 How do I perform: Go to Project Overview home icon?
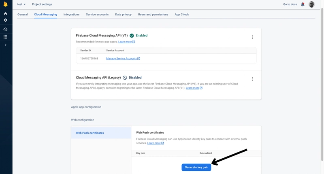coord(6,14)
